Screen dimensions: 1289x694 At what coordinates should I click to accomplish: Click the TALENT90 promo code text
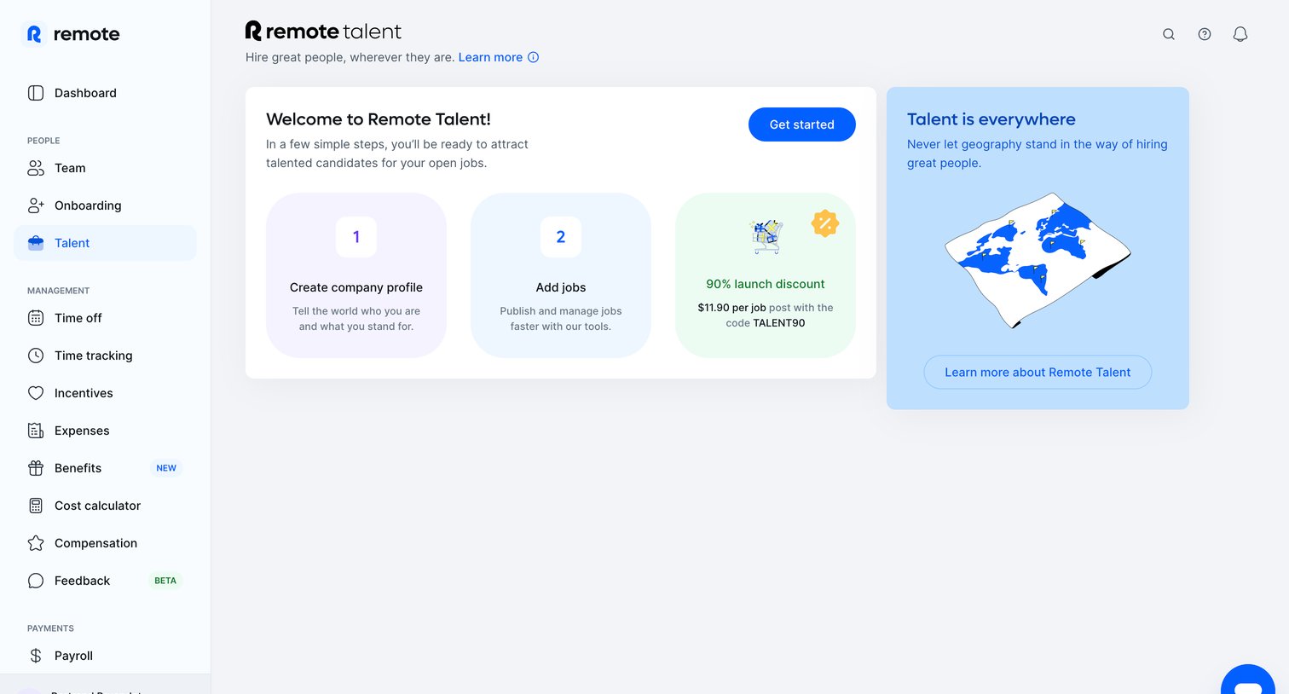[x=779, y=323]
